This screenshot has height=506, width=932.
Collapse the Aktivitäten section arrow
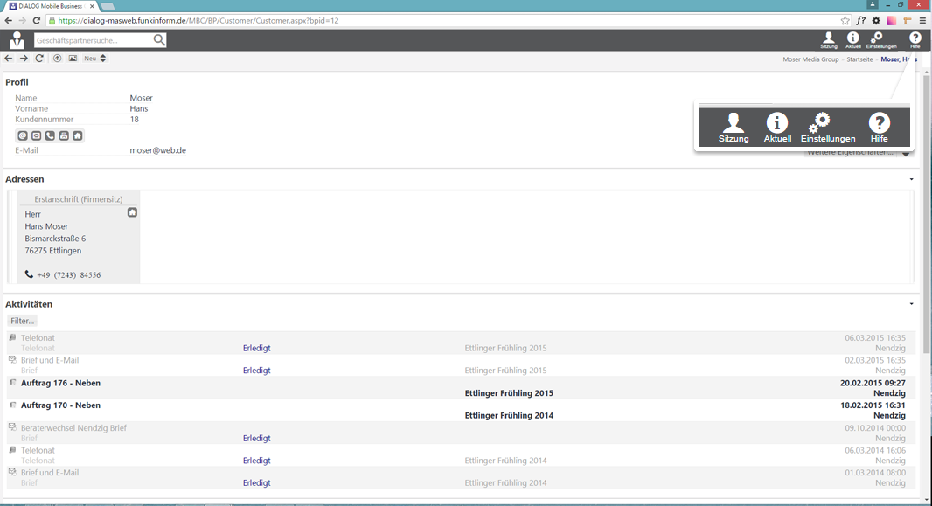click(911, 303)
